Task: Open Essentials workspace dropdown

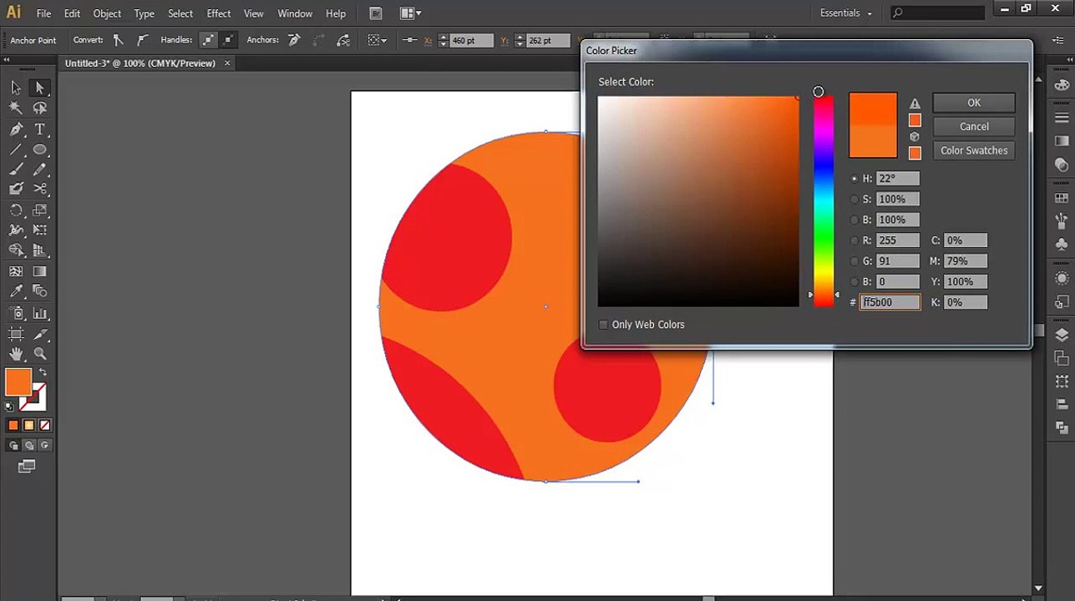Action: tap(846, 13)
